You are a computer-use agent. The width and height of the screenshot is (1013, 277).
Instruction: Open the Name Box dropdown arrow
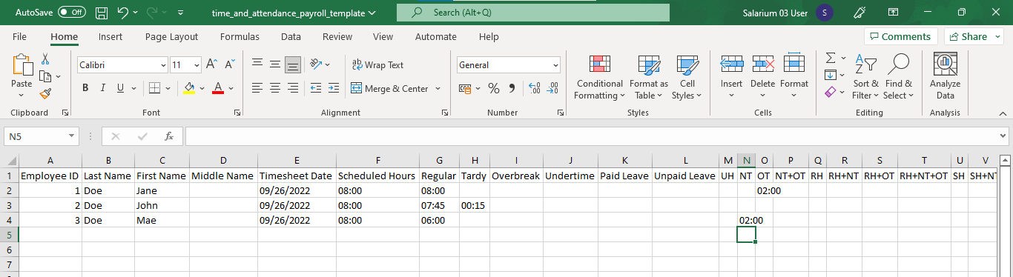(72, 136)
